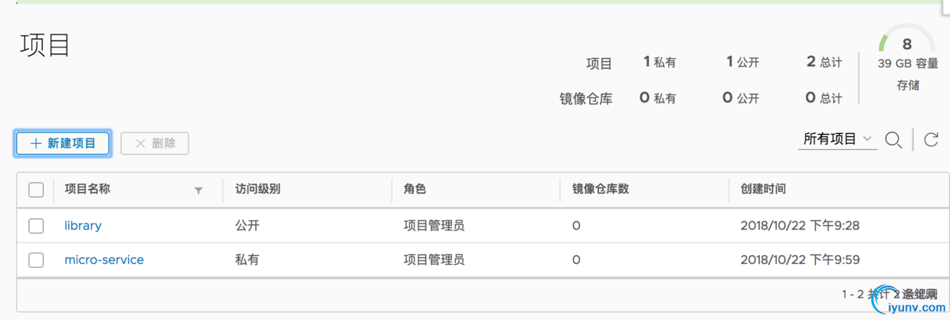Click the 公开 access level cell for library
The height and width of the screenshot is (320, 950).
[x=247, y=226]
